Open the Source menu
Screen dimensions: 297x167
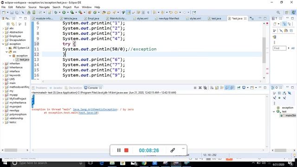[32, 7]
